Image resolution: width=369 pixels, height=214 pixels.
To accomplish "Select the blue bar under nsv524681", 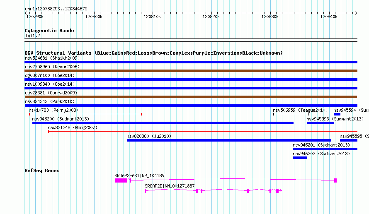I will pos(191,62).
